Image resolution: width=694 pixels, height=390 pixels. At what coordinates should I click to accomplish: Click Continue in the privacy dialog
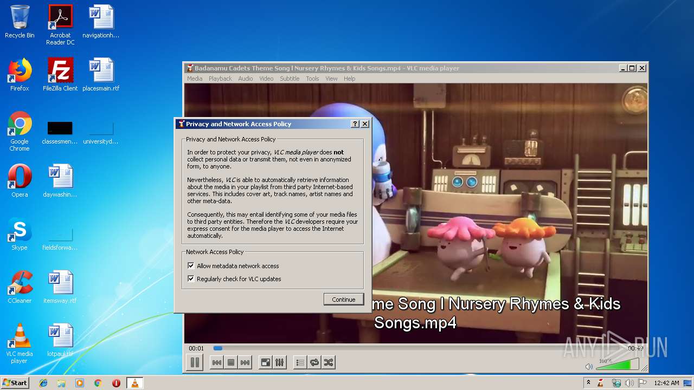344,300
